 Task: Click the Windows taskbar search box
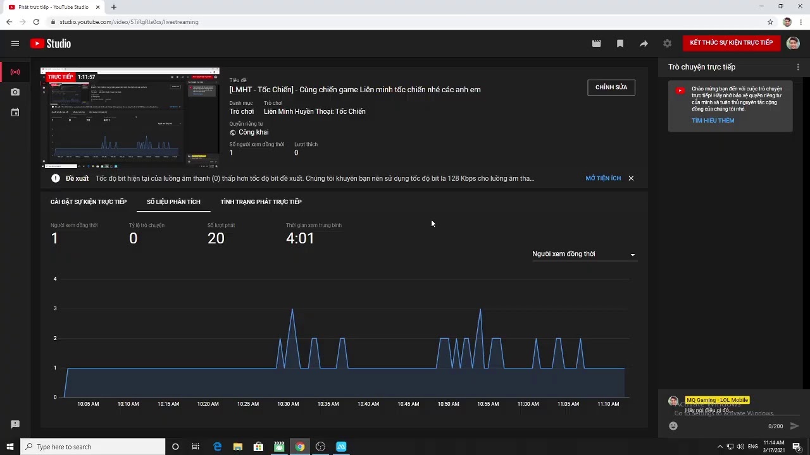click(x=92, y=447)
